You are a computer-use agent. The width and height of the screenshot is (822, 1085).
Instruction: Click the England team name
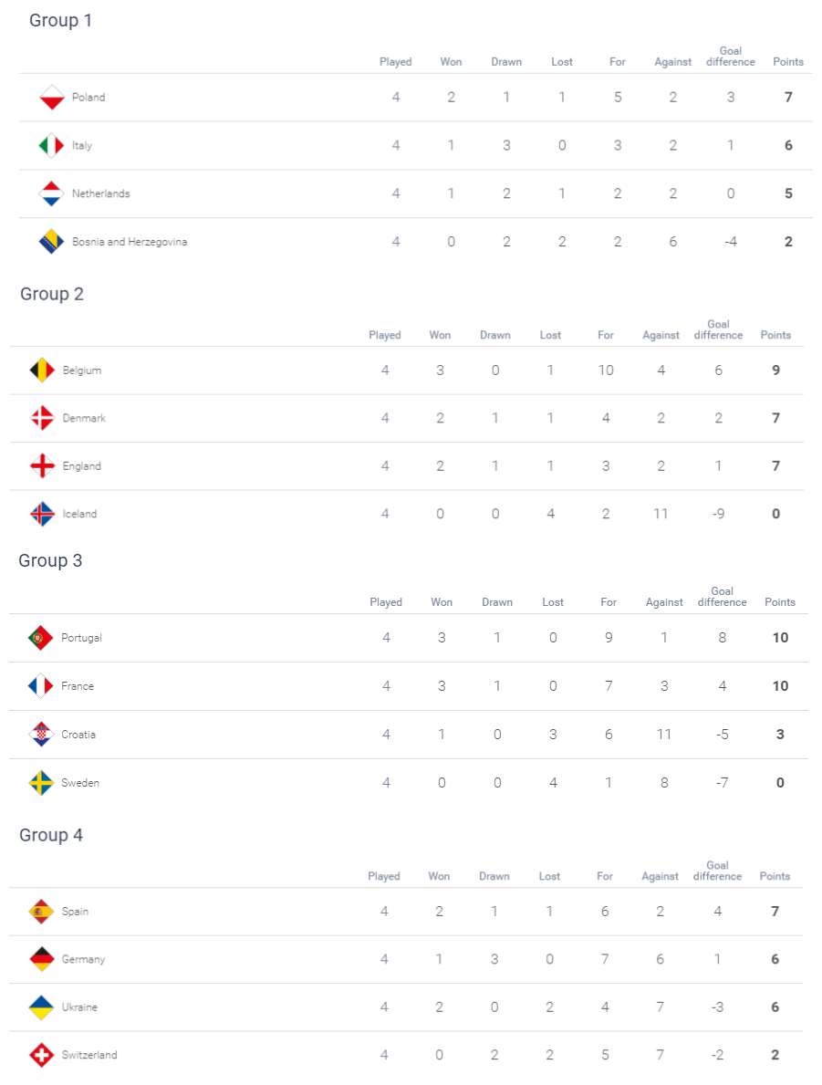click(81, 466)
